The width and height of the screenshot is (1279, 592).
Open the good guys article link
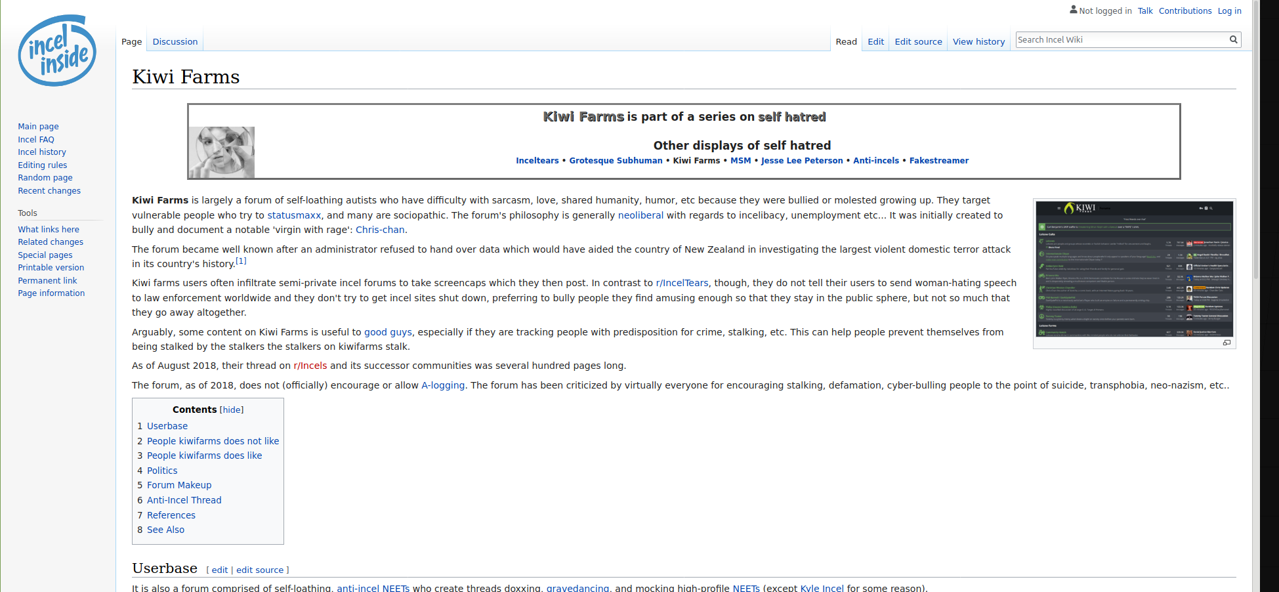[x=388, y=332]
